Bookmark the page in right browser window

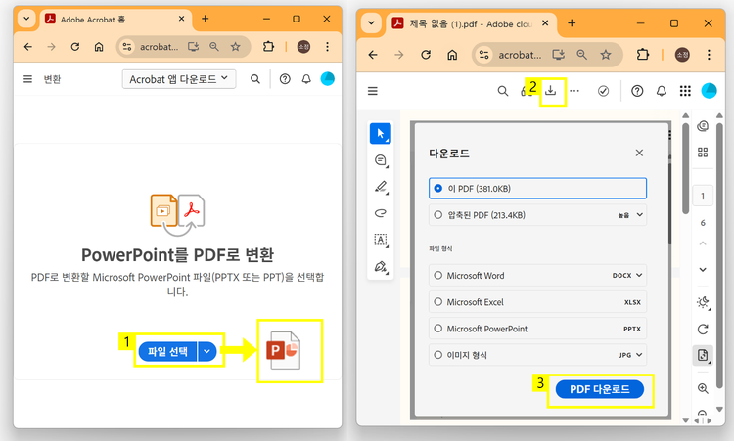[x=606, y=55]
